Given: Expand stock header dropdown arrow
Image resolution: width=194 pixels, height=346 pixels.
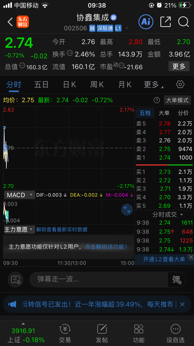Looking at the screenshot, I should pos(127,28).
